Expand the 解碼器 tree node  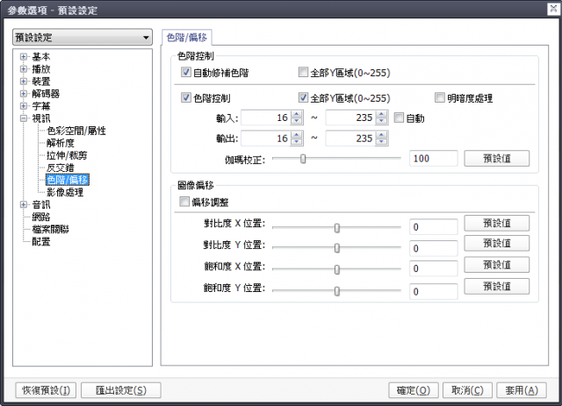[24, 94]
